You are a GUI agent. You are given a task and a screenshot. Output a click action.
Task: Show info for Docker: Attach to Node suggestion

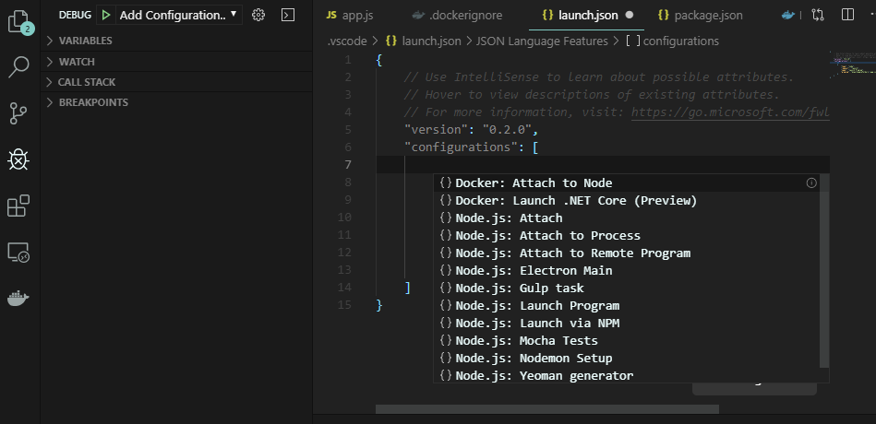click(x=811, y=183)
